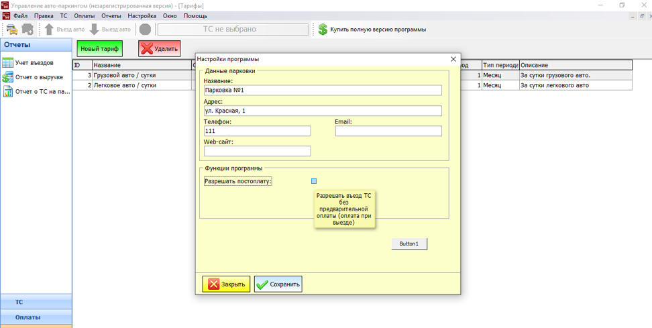The image size is (652, 328).
Task: Open the ТС menu
Action: [64, 16]
